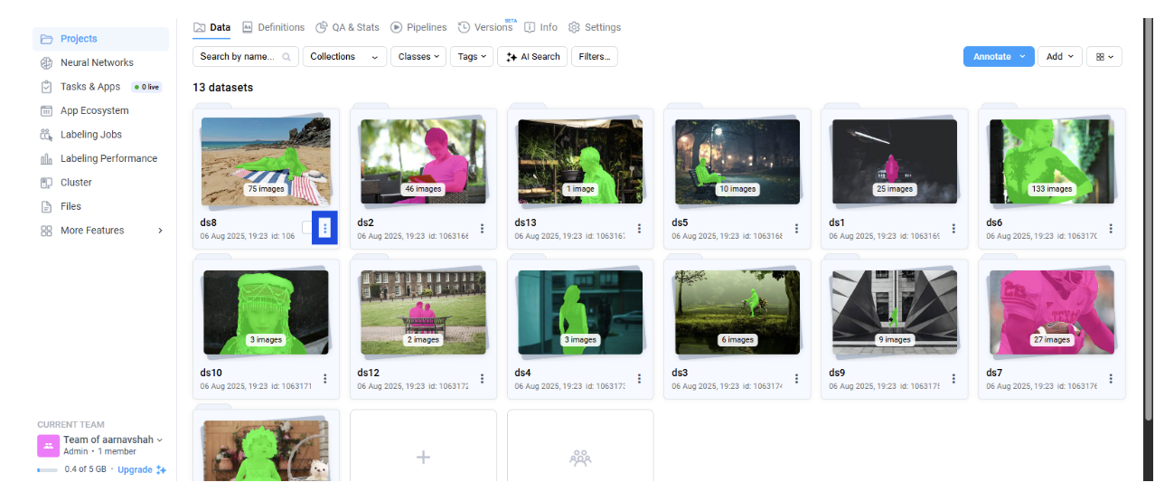This screenshot has height=492, width=1155.
Task: Open the grid view mode dropdown
Action: 1103,56
